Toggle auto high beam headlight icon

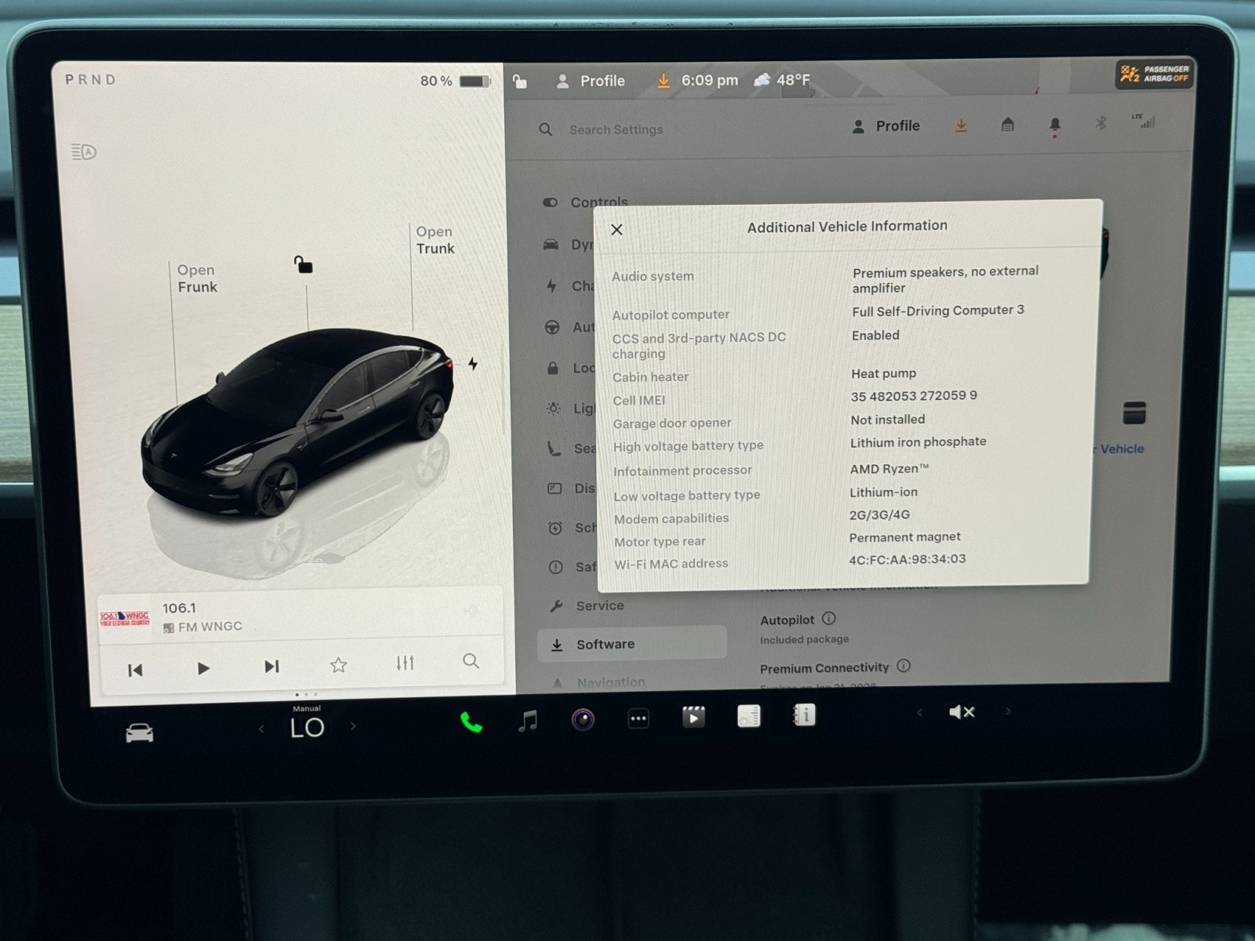84,151
